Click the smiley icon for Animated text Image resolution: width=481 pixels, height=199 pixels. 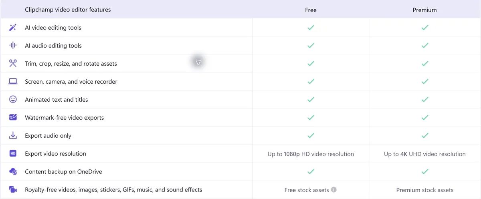(13, 99)
